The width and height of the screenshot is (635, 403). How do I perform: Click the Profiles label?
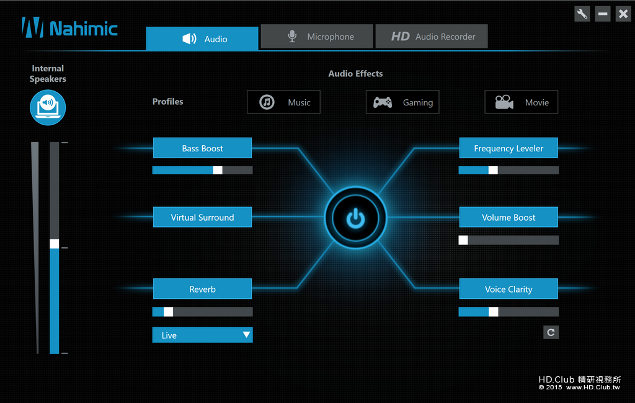[x=167, y=102]
